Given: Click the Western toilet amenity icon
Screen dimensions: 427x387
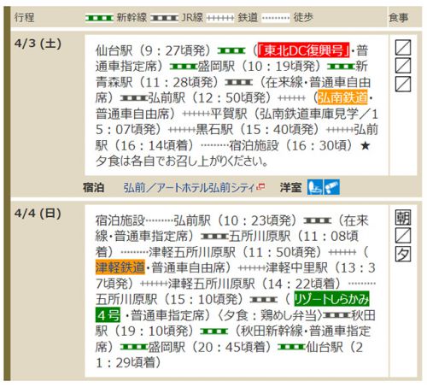Looking at the screenshot, I should (315, 187).
